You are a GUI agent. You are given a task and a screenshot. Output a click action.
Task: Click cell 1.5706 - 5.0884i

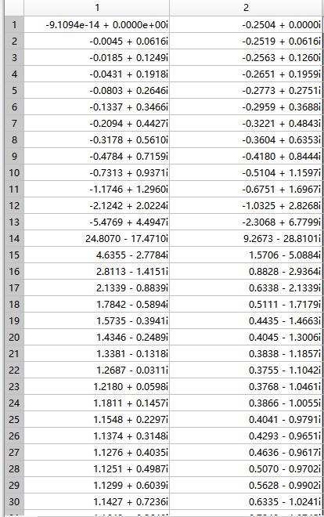246,255
